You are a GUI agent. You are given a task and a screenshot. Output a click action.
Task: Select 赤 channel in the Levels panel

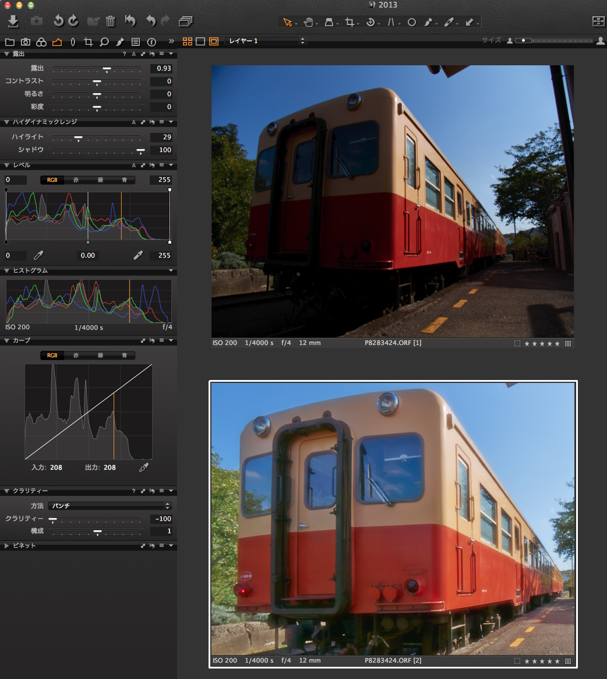(76, 180)
